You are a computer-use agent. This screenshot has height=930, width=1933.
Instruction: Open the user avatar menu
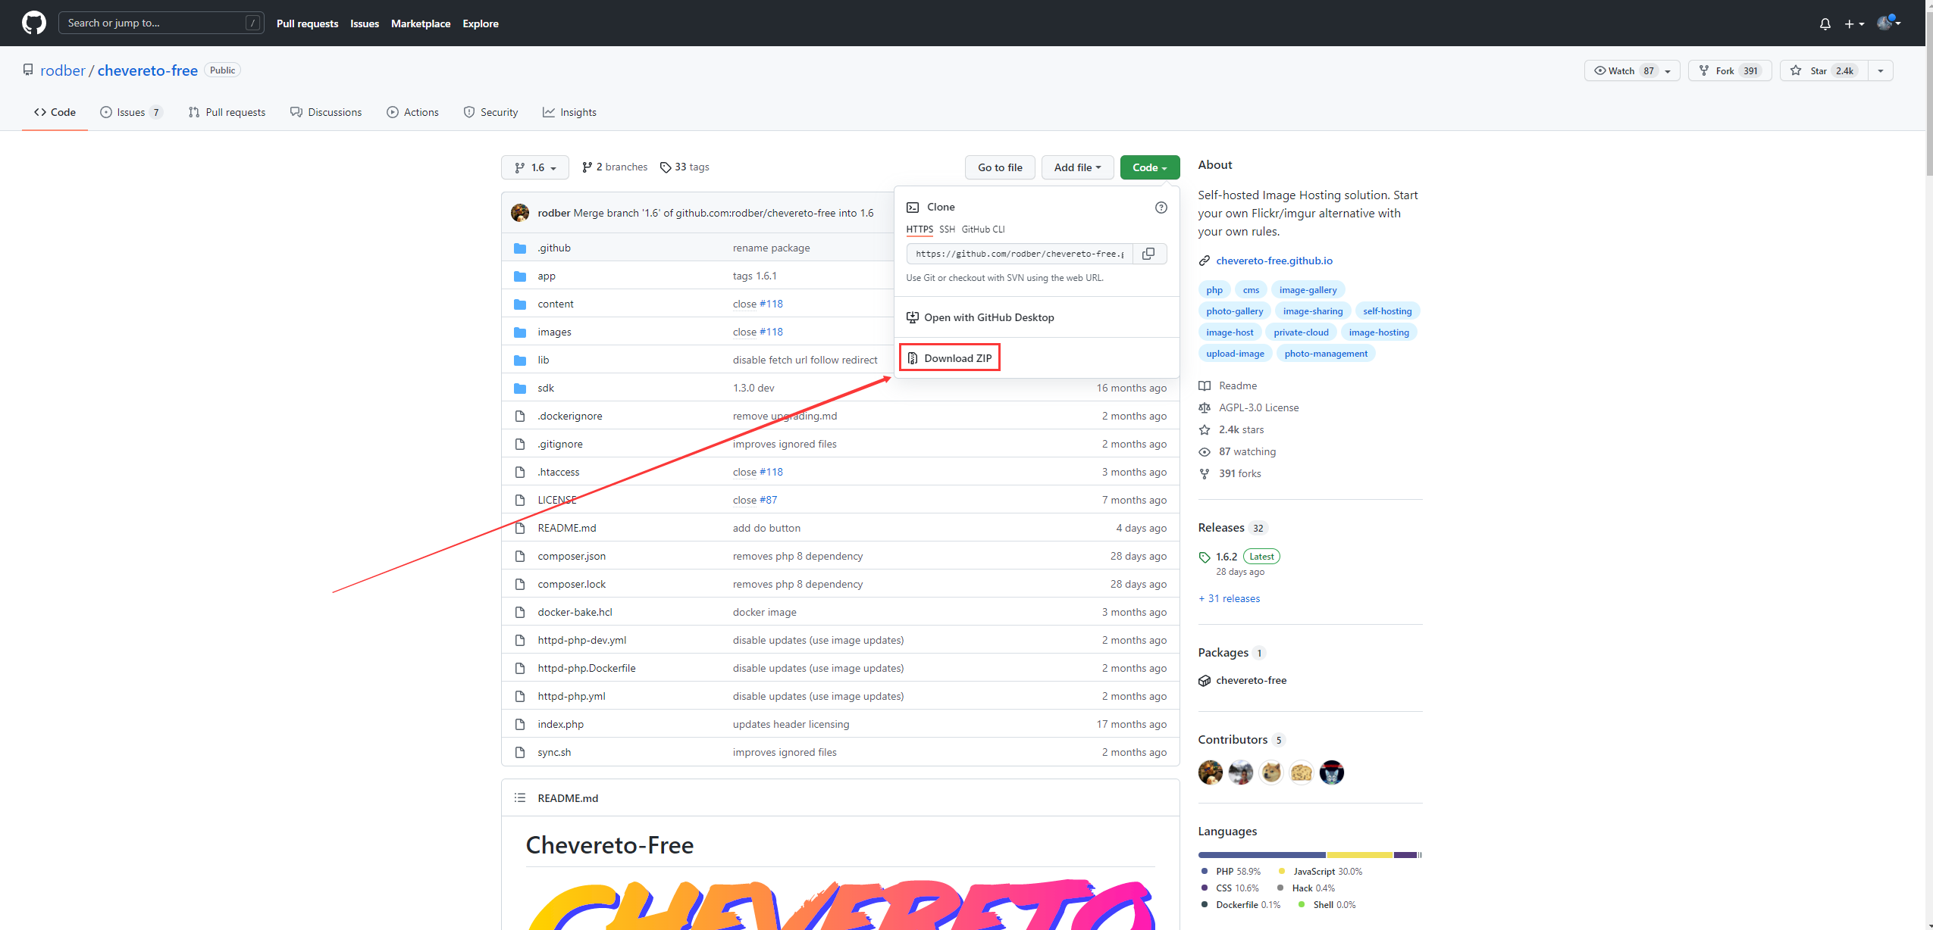coord(1888,23)
